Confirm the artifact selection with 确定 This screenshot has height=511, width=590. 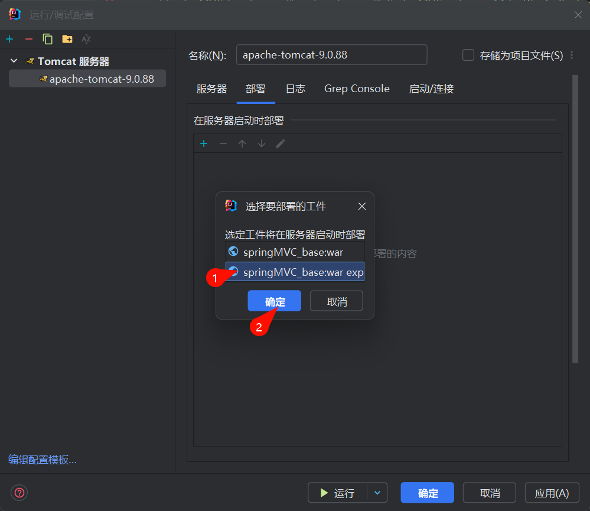point(274,301)
